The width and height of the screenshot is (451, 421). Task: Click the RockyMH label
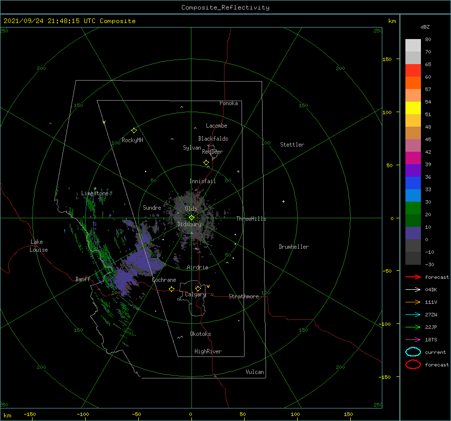click(132, 140)
